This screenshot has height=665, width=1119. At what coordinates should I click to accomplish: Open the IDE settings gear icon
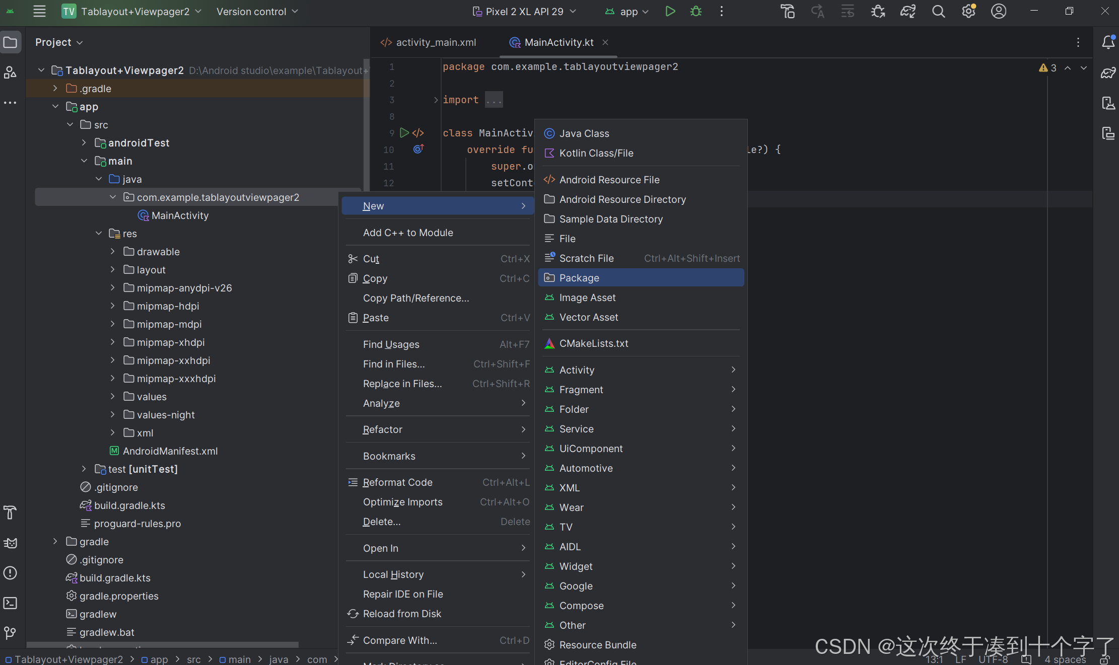click(968, 11)
